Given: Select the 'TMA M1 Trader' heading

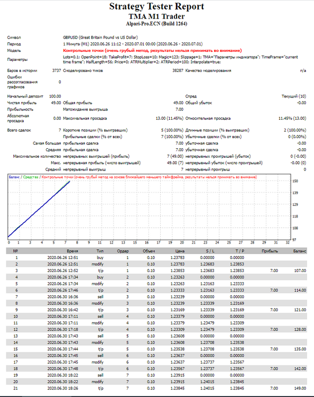Looking at the screenshot, I should (157, 16).
